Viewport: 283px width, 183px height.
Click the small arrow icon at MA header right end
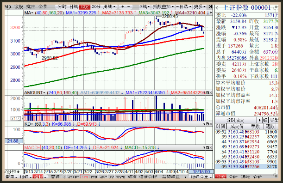tap(211, 13)
